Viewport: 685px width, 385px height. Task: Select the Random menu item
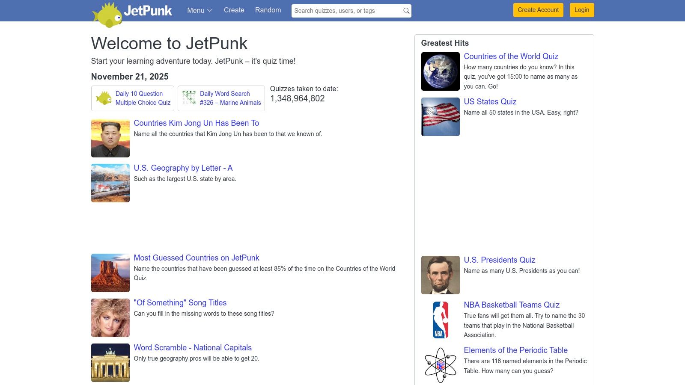click(x=268, y=10)
